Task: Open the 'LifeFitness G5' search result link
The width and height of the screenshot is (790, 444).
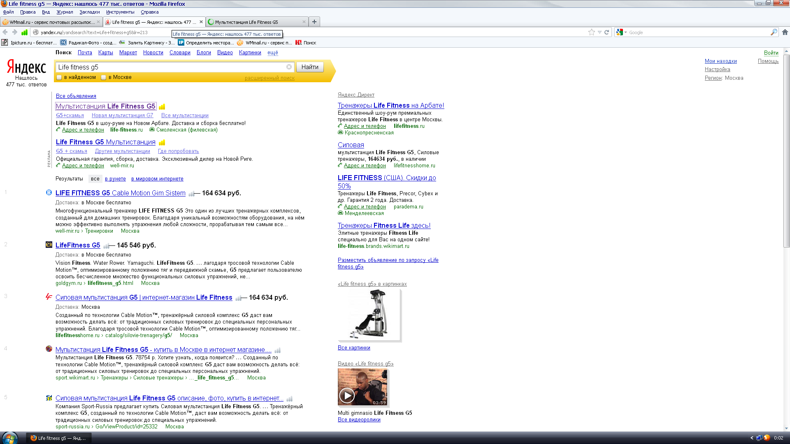Action: tap(78, 245)
